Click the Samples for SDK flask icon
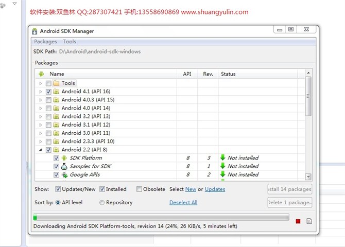The height and width of the screenshot is (247, 345). (64, 166)
